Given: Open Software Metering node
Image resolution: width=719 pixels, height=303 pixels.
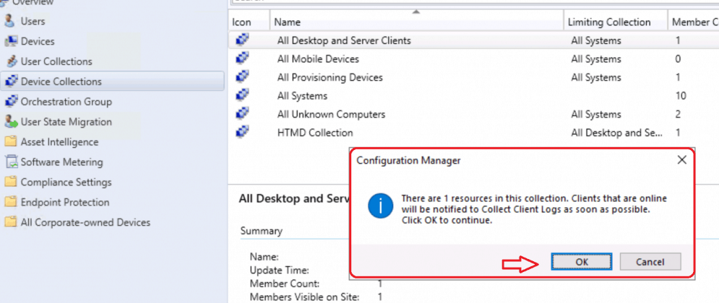Looking at the screenshot, I should pos(62,162).
